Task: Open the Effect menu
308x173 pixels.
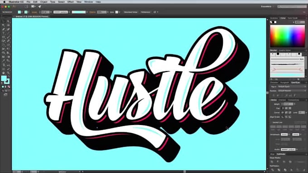Action: point(70,2)
